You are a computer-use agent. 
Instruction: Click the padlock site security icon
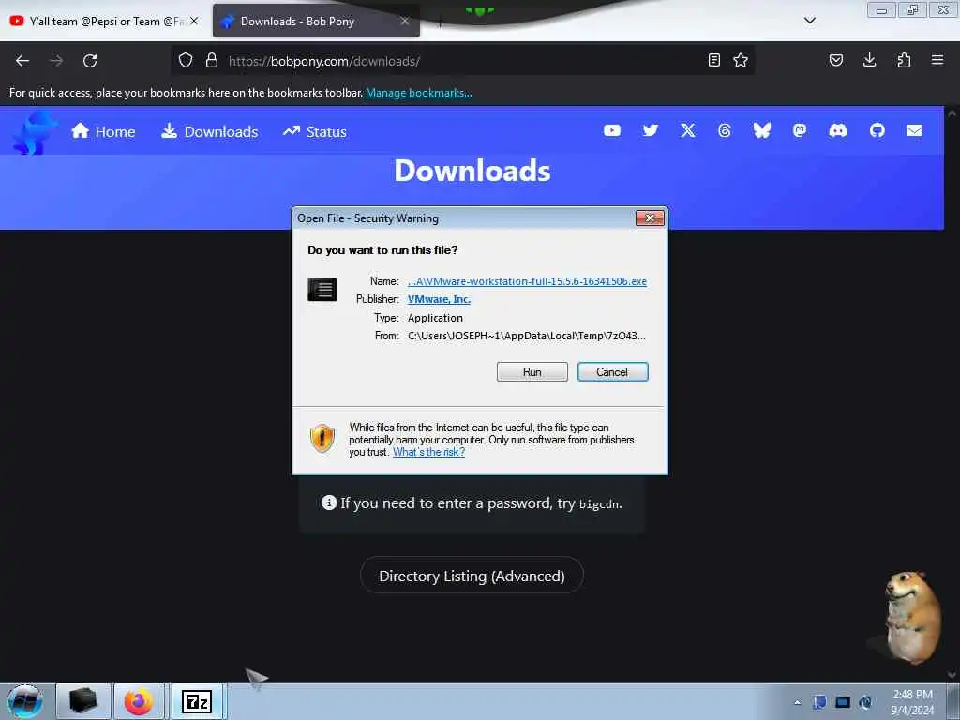tap(212, 60)
